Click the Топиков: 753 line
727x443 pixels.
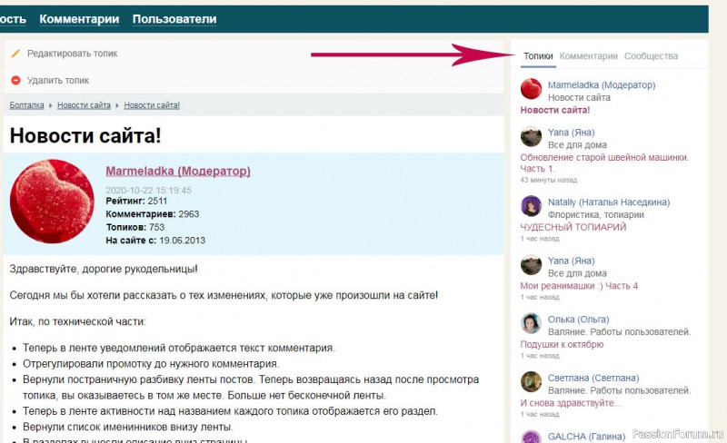click(134, 227)
